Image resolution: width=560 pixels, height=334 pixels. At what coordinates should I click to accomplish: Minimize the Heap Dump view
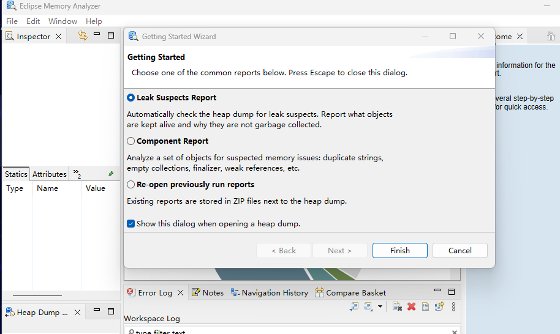click(x=97, y=310)
